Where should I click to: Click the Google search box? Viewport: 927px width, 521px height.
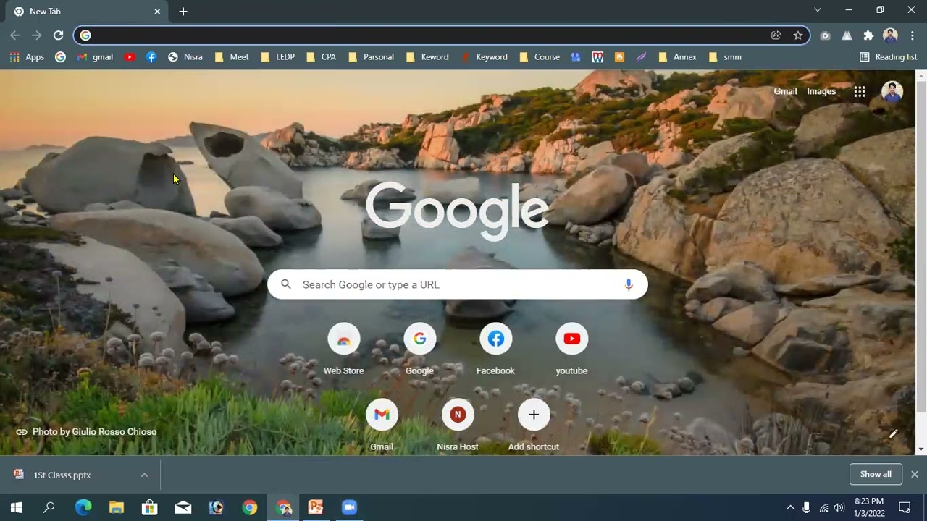[456, 284]
